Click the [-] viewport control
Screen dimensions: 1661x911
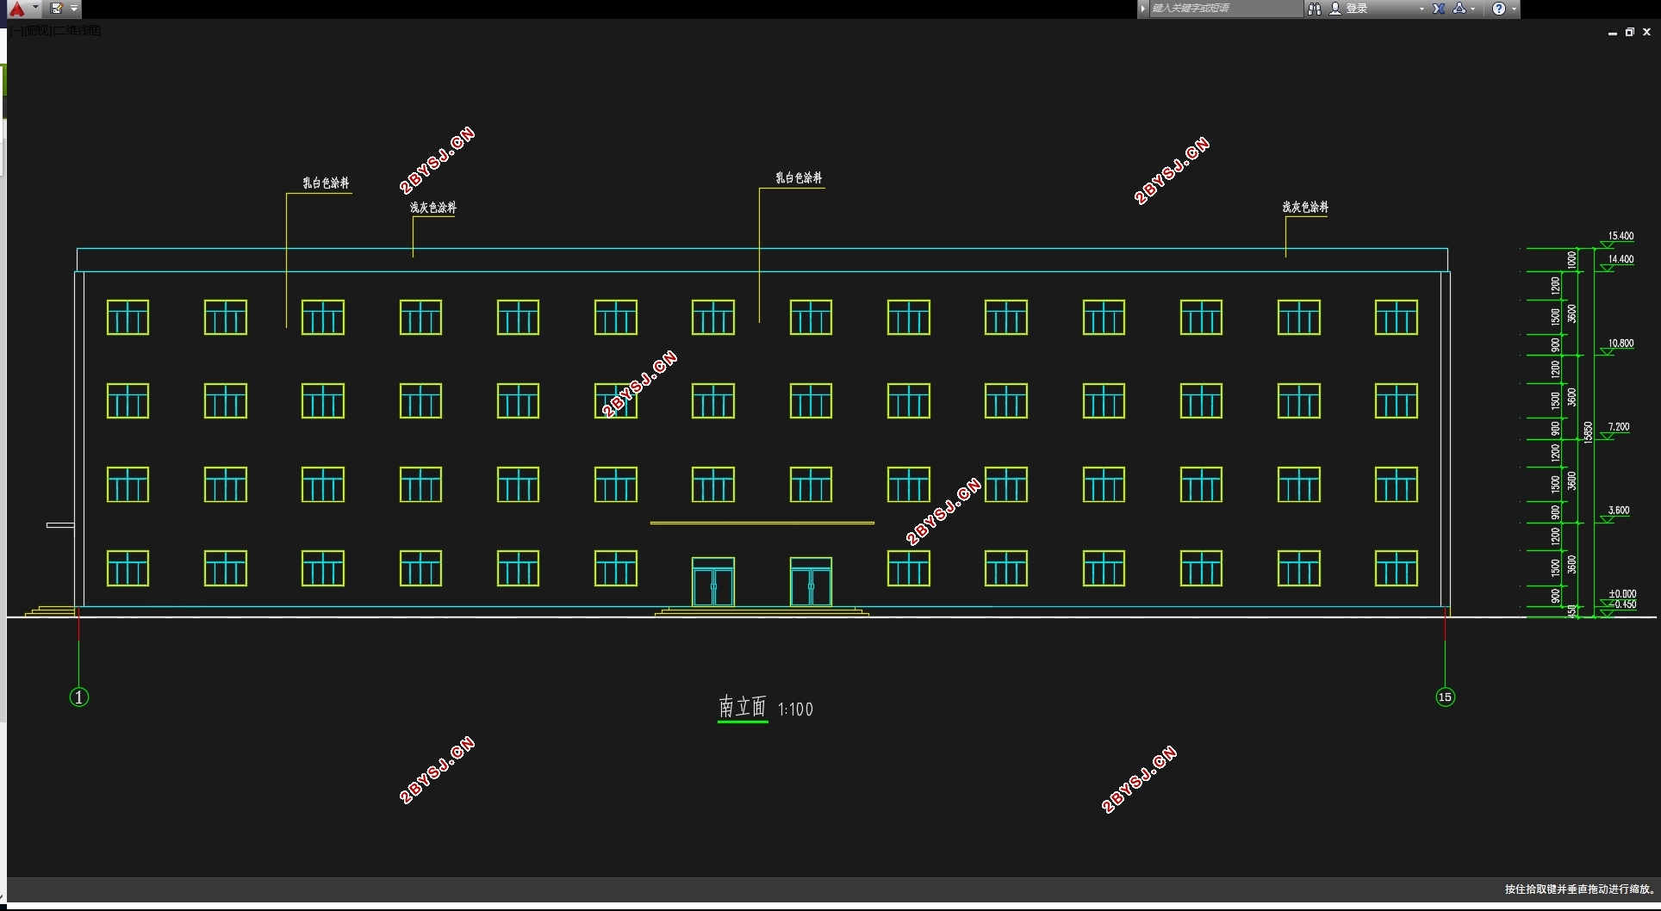pyautogui.click(x=16, y=30)
